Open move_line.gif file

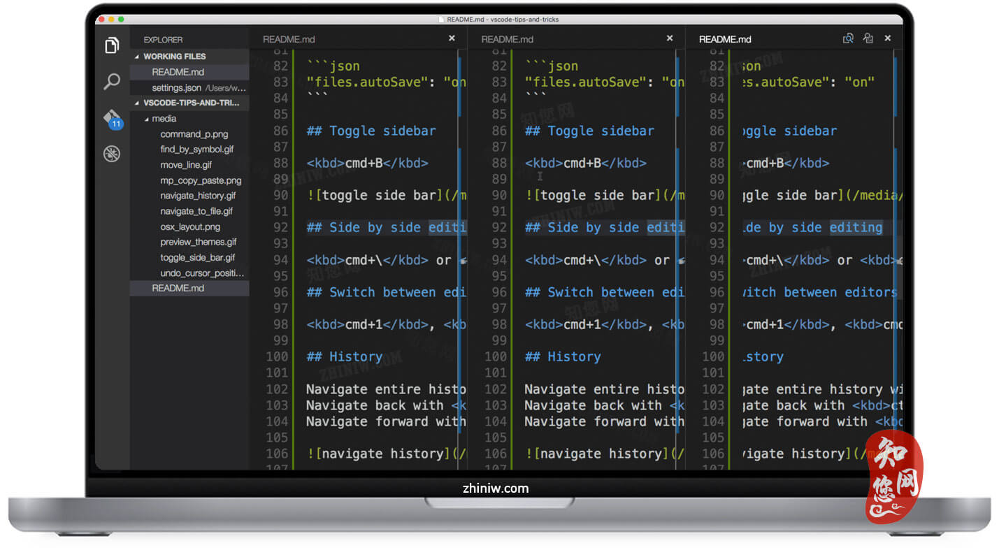pyautogui.click(x=186, y=165)
